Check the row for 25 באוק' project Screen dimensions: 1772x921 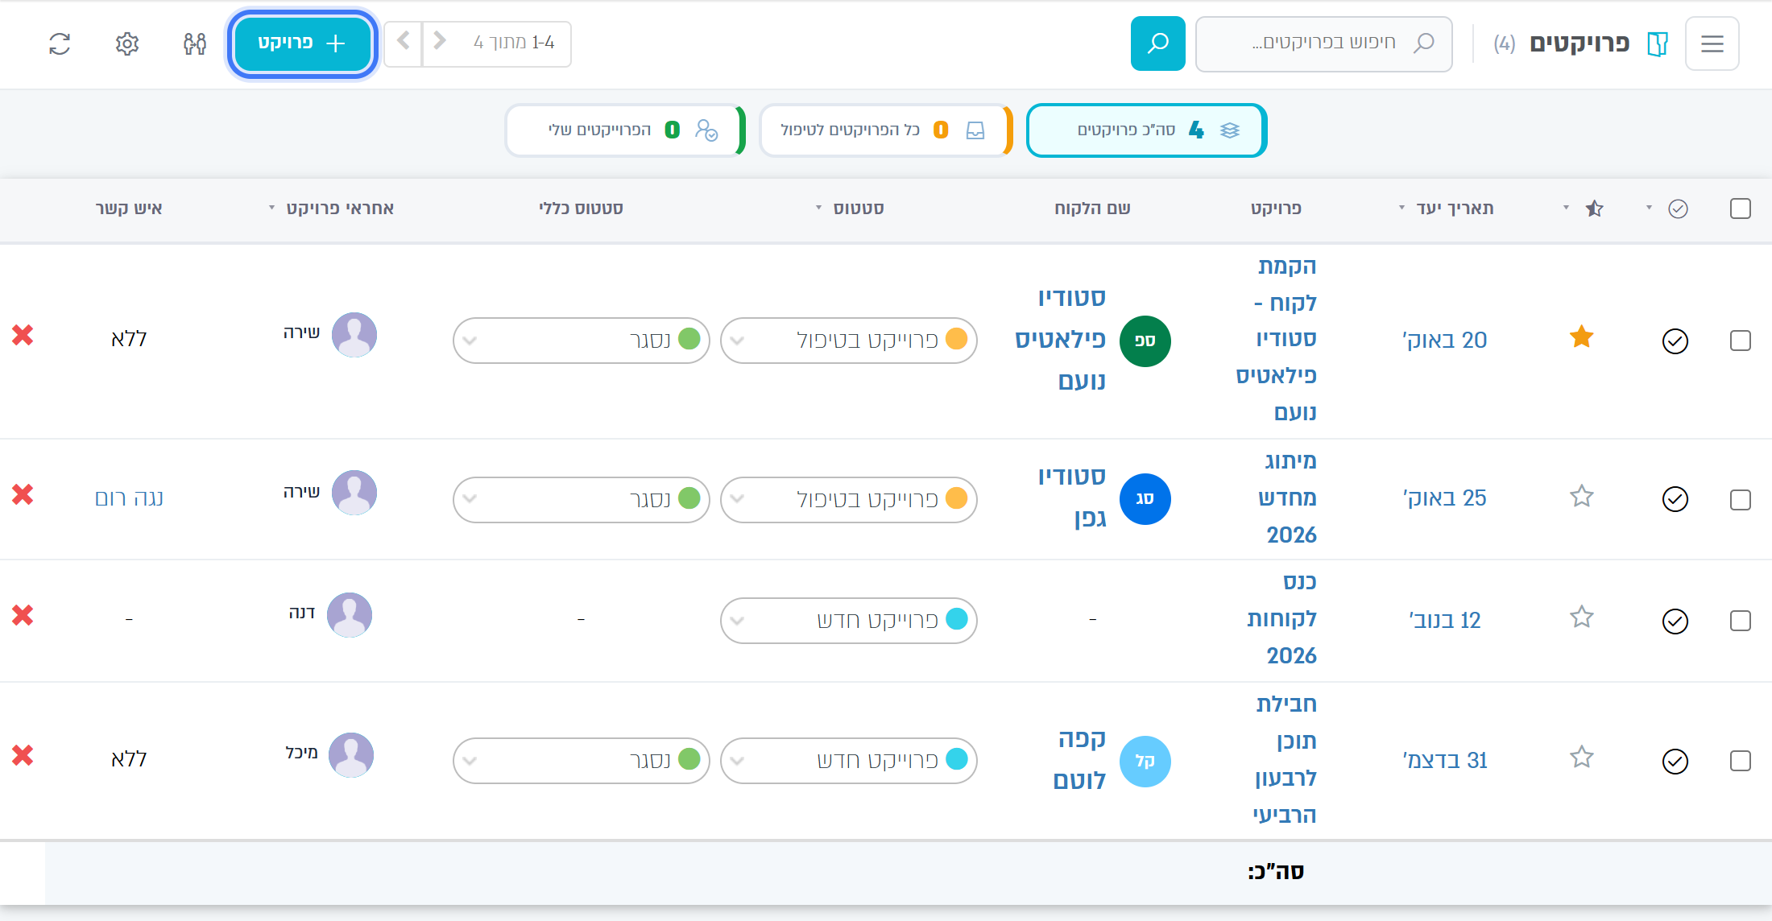(x=1741, y=500)
